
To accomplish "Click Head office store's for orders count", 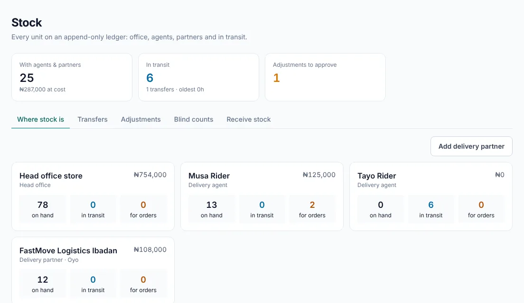I will click(x=143, y=209).
